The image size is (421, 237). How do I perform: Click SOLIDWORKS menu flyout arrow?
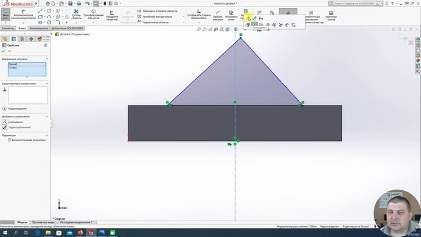36,3
